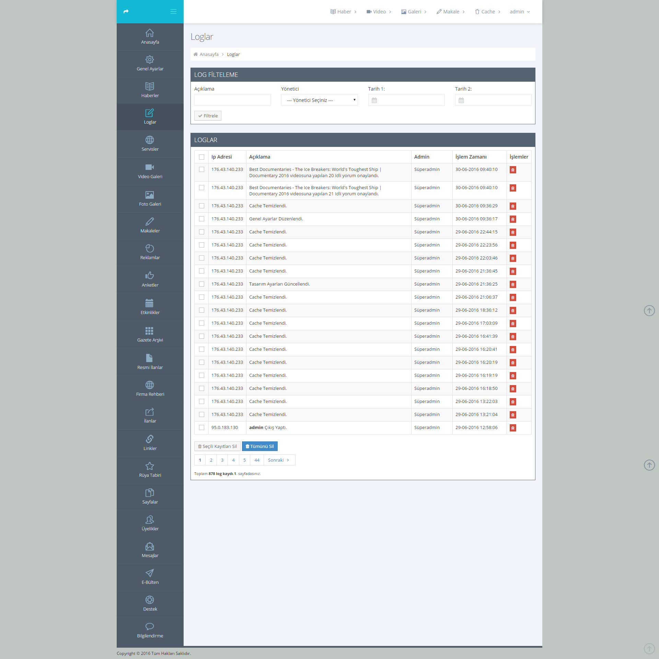Open Destek lifebuoy icon
659x659 pixels.
click(150, 600)
